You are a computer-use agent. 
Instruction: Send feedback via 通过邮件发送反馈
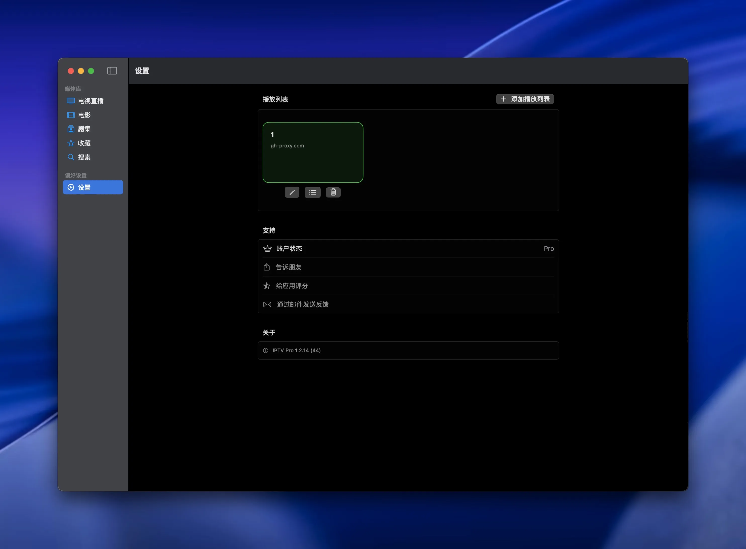pyautogui.click(x=408, y=304)
